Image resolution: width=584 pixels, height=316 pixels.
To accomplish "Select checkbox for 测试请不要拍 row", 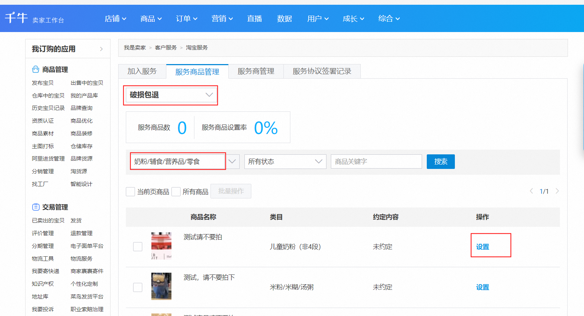I will 138,246.
